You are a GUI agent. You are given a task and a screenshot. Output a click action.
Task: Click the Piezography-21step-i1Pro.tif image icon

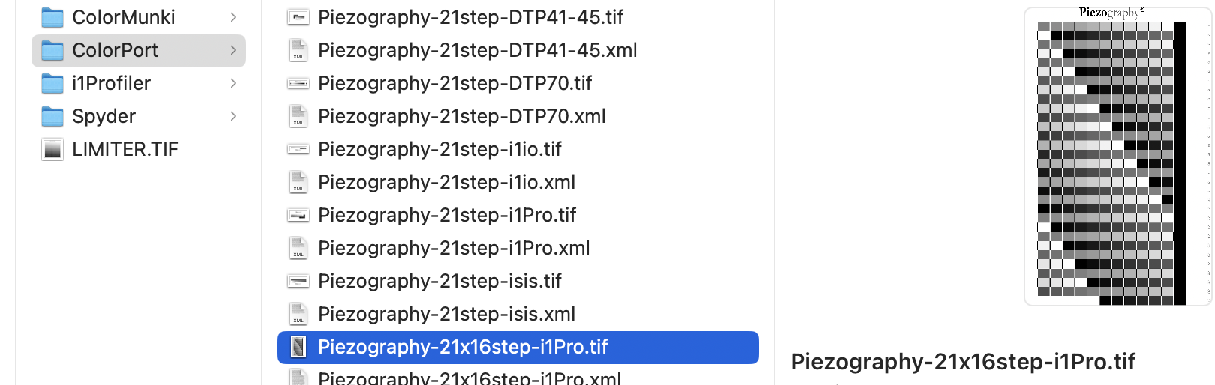pos(298,215)
